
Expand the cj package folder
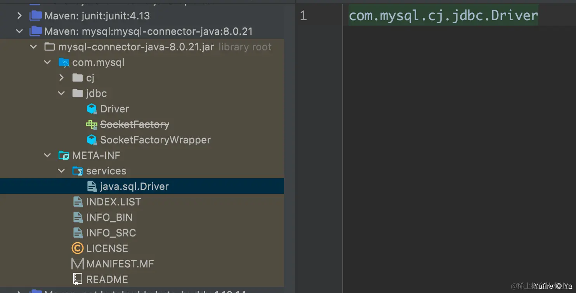click(61, 78)
